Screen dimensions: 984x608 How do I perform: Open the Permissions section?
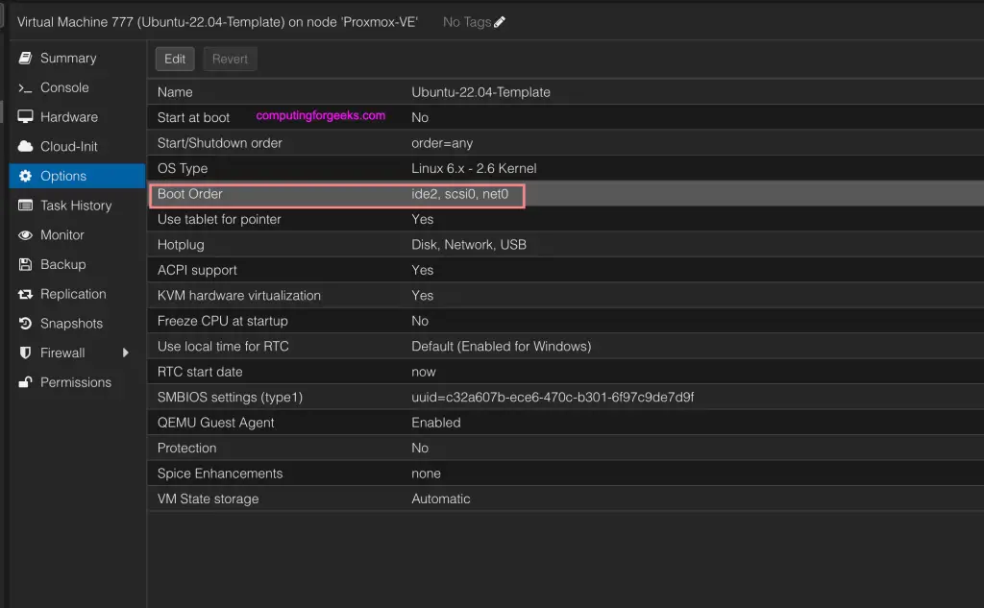pyautogui.click(x=77, y=382)
